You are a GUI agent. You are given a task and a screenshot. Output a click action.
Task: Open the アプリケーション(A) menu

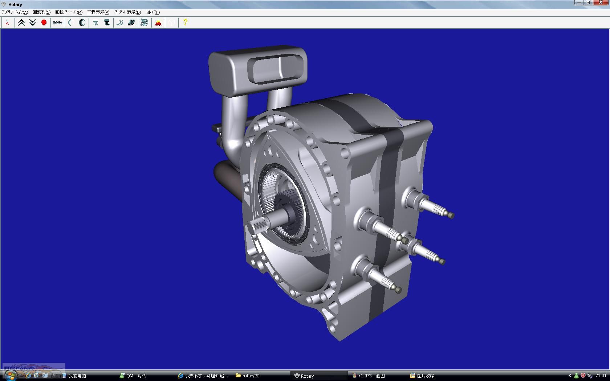[x=15, y=12]
